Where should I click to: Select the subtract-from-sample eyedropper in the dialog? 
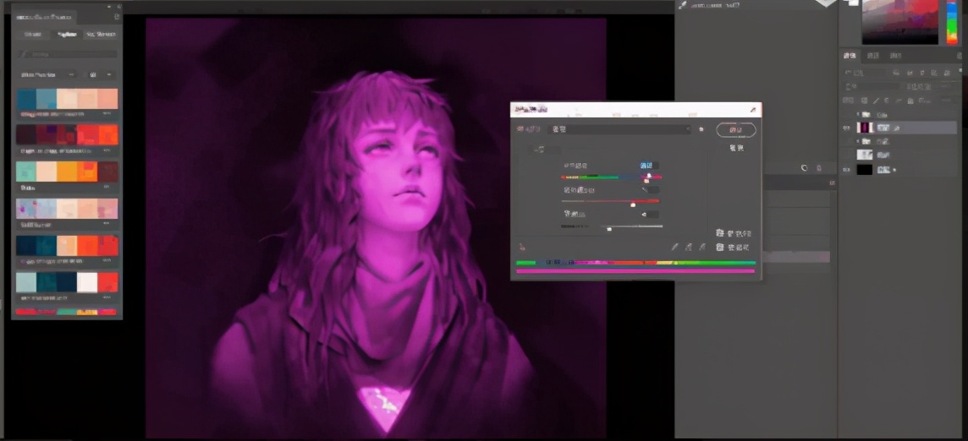[702, 248]
